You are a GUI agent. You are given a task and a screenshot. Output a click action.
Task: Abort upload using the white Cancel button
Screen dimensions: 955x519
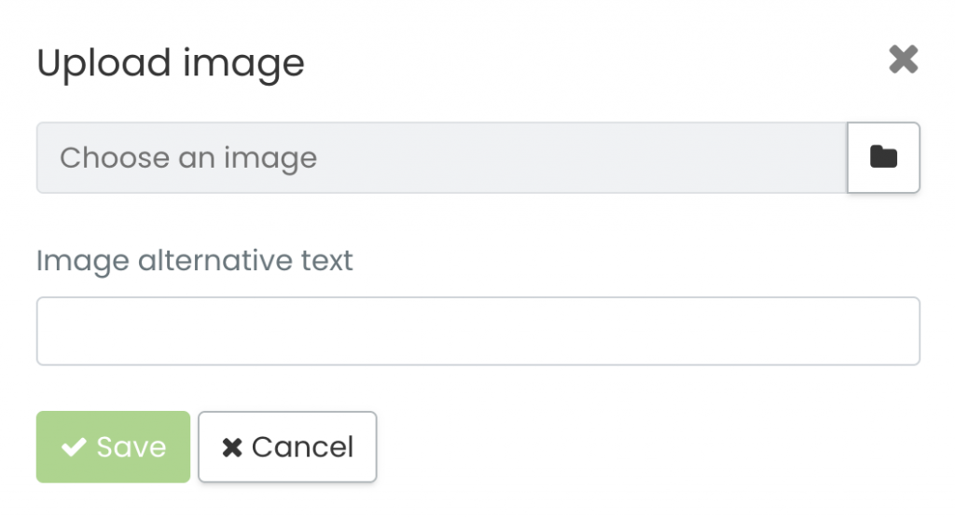tap(287, 446)
